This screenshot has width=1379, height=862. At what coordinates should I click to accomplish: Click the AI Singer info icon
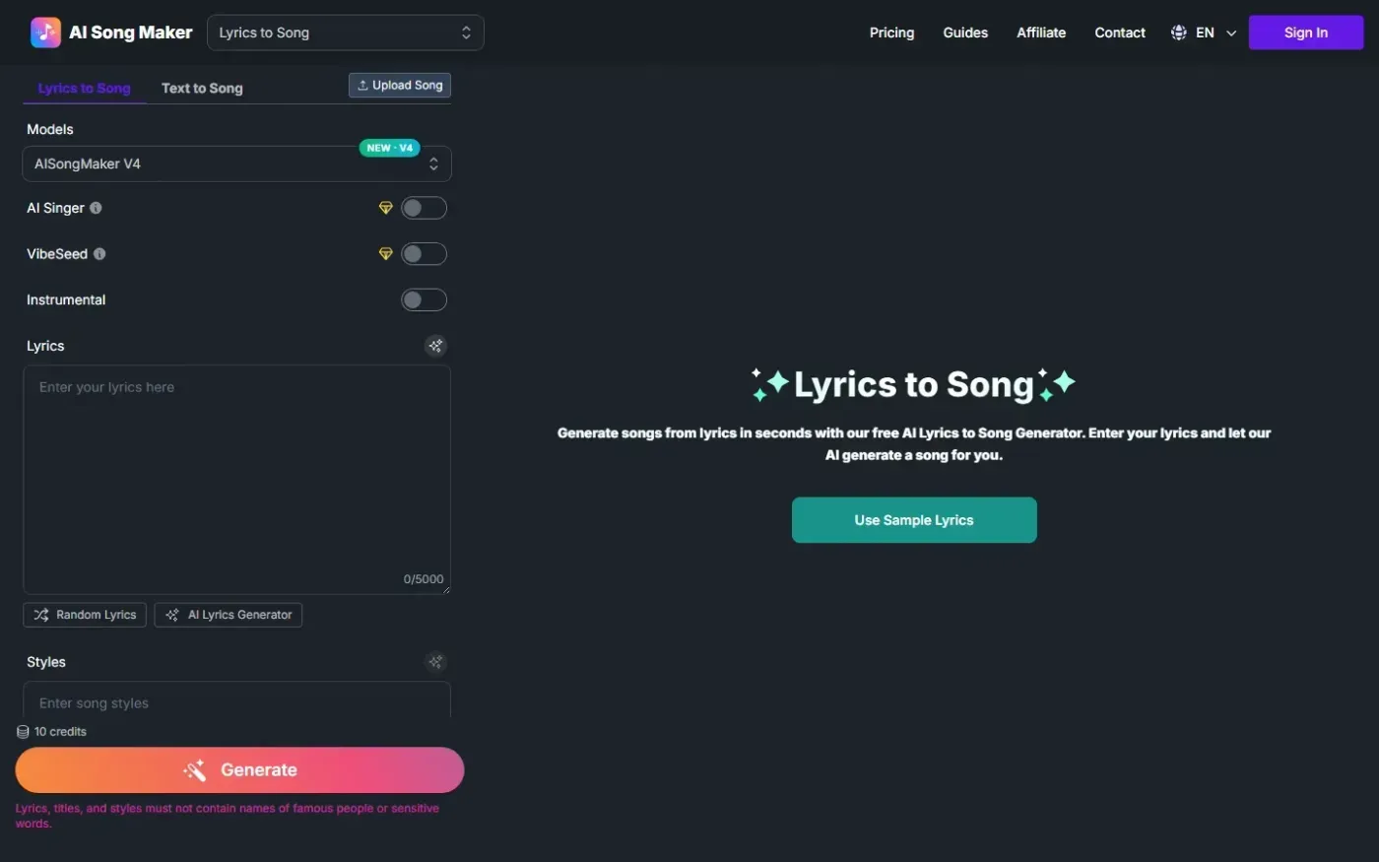[x=96, y=208]
